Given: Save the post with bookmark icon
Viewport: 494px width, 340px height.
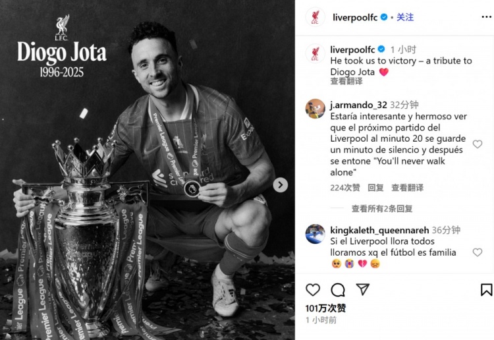Looking at the screenshot, I should point(486,289).
